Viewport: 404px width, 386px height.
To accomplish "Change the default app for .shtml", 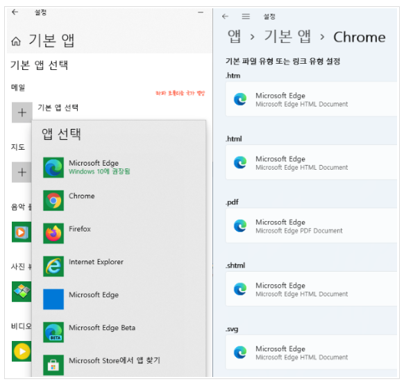I will 311,289.
